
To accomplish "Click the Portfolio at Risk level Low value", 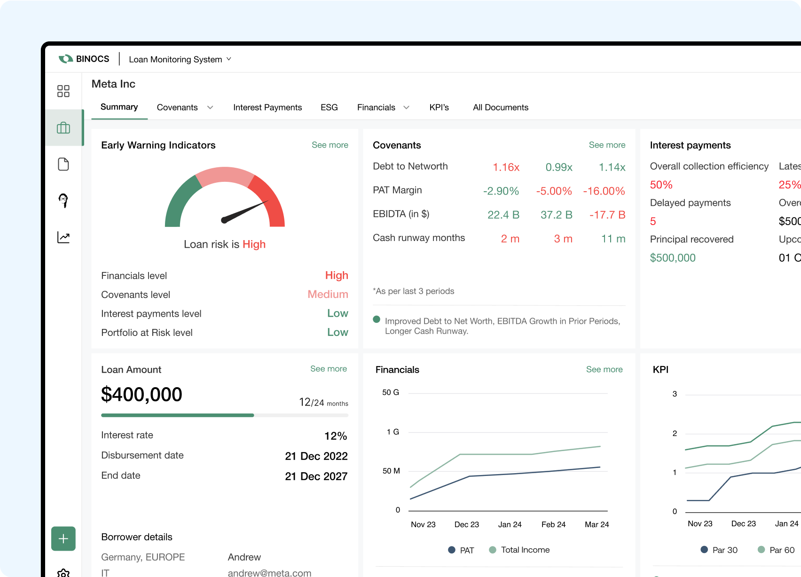I will 338,332.
